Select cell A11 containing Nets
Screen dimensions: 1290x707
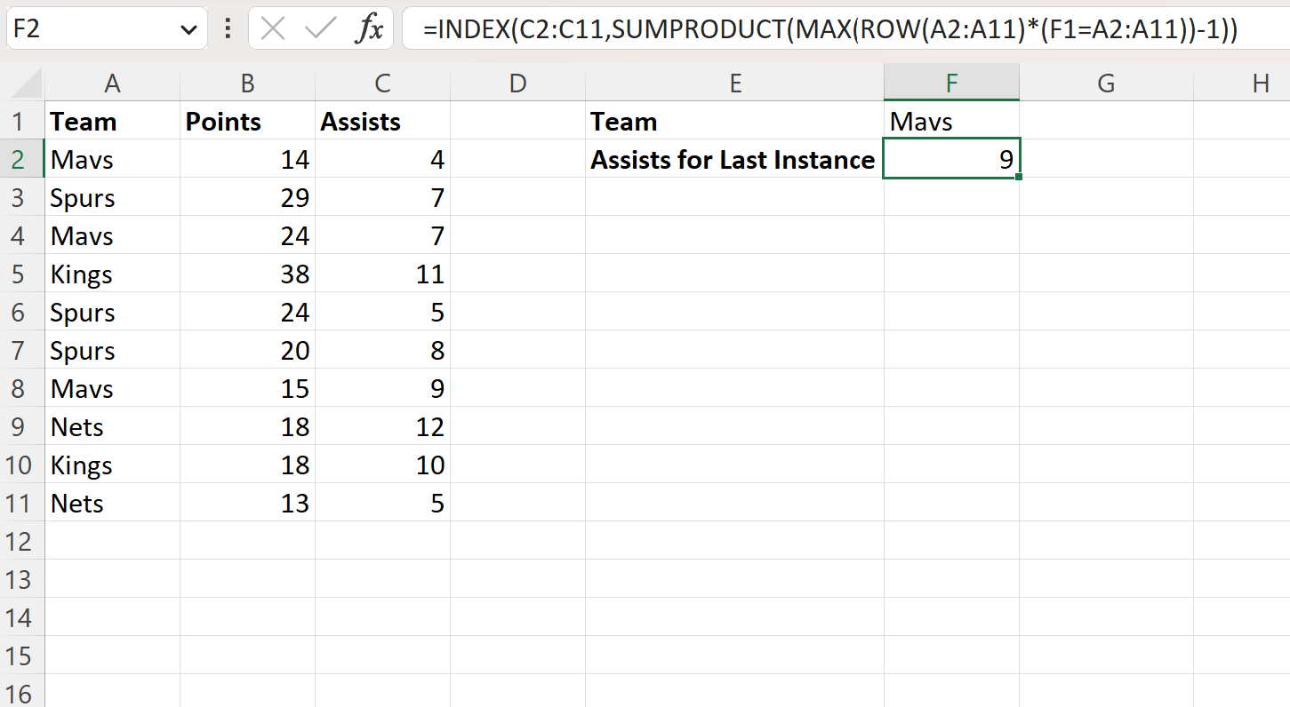(x=113, y=503)
